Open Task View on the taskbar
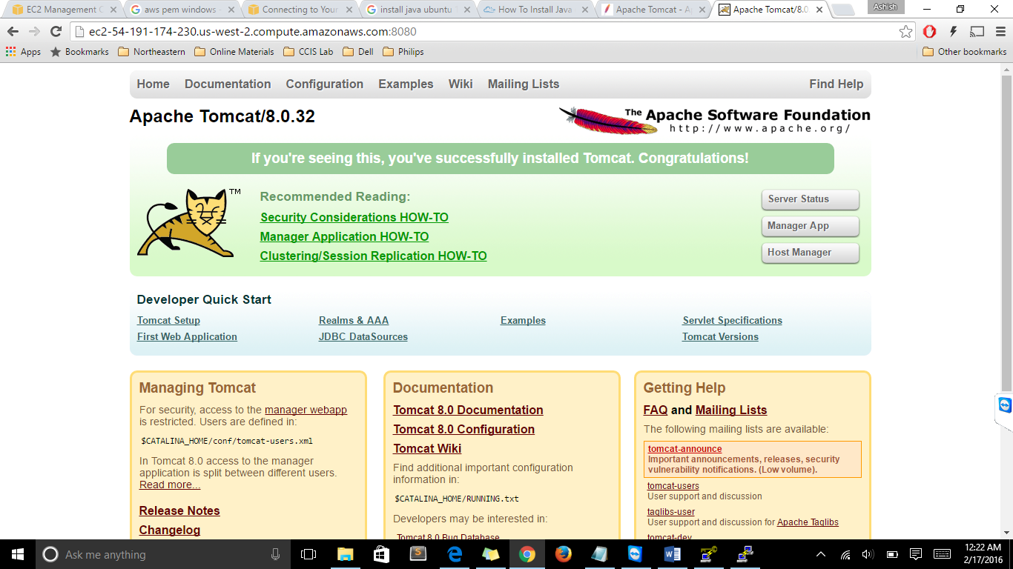 (x=308, y=554)
